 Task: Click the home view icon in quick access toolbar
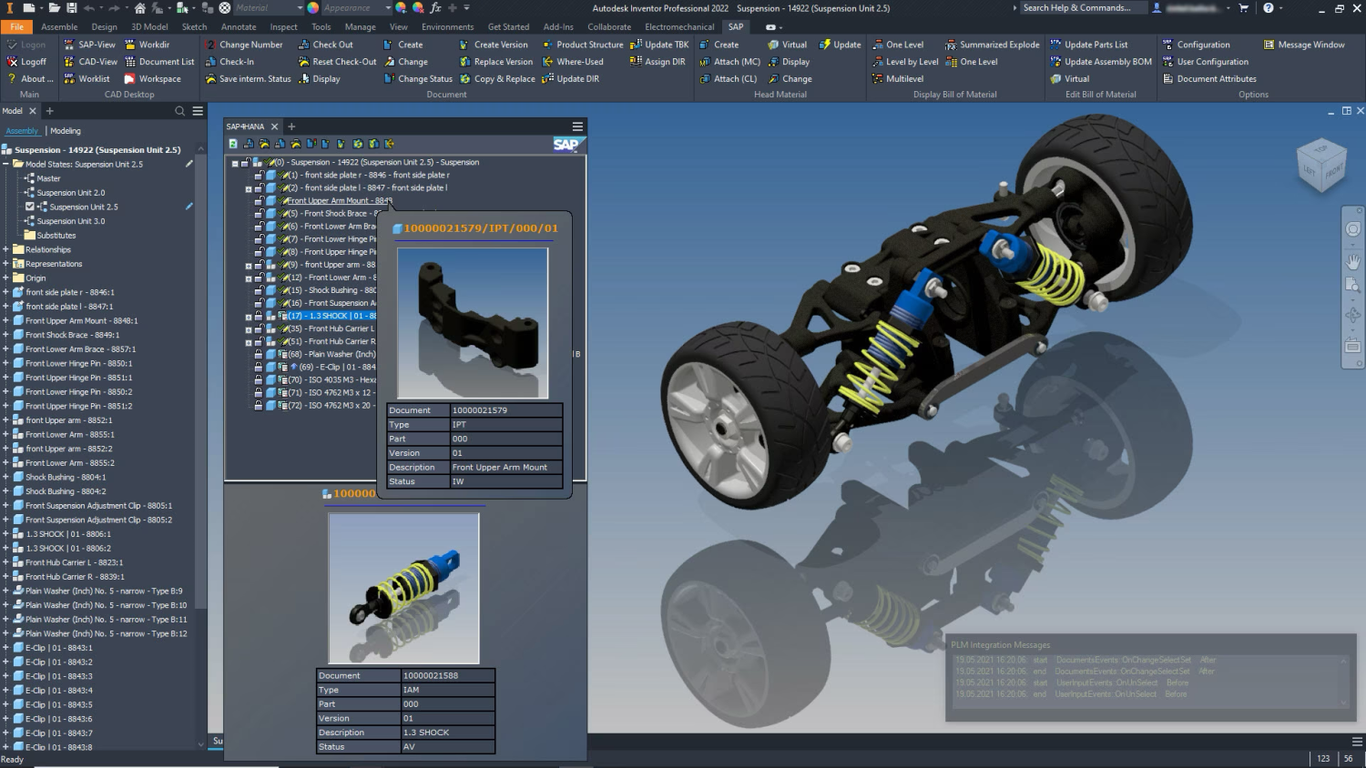point(140,8)
